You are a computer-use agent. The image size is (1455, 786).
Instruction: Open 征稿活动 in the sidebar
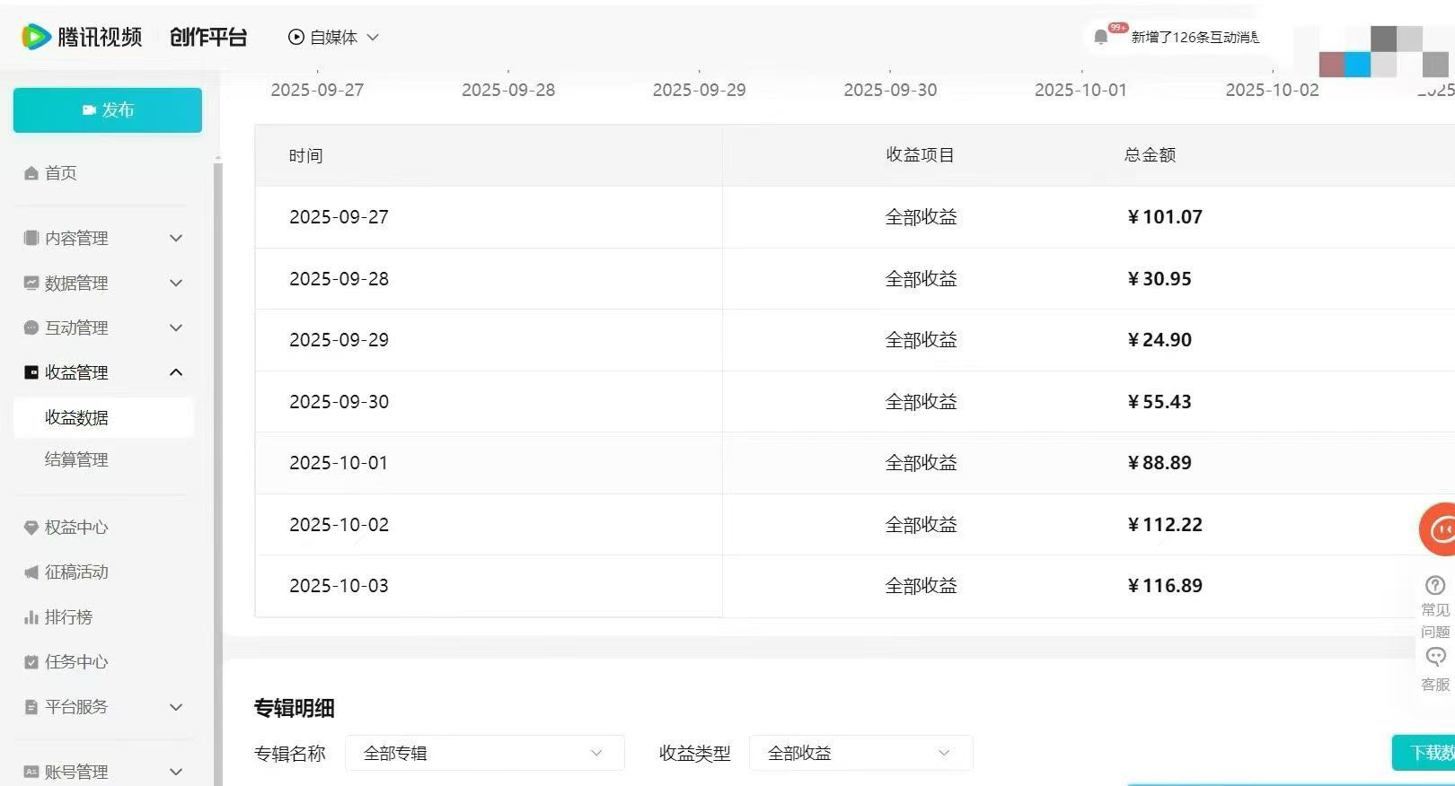tap(75, 572)
